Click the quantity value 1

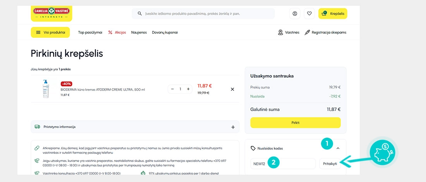180,89
